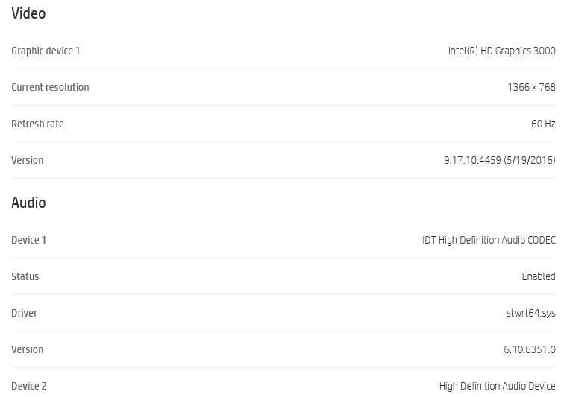Select the Current resolution label
The height and width of the screenshot is (397, 564).
point(50,87)
